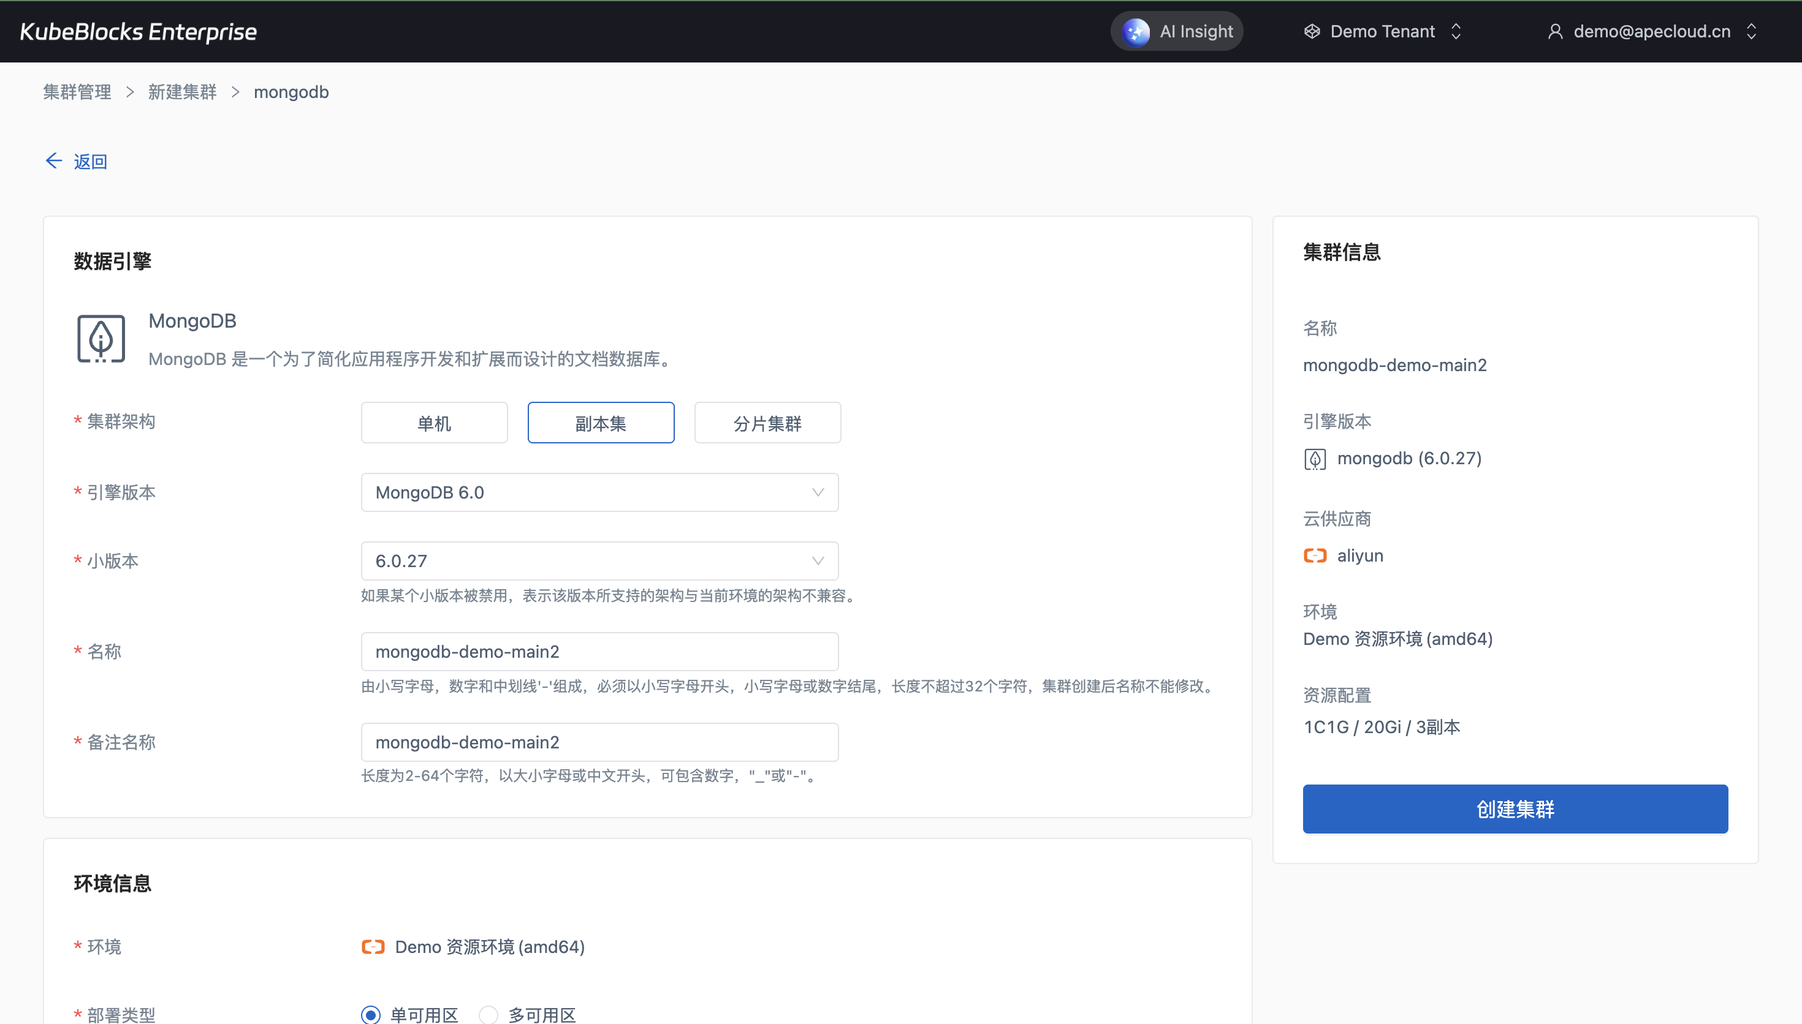The height and width of the screenshot is (1024, 1802).
Task: Click the remark name input field
Action: (x=599, y=742)
